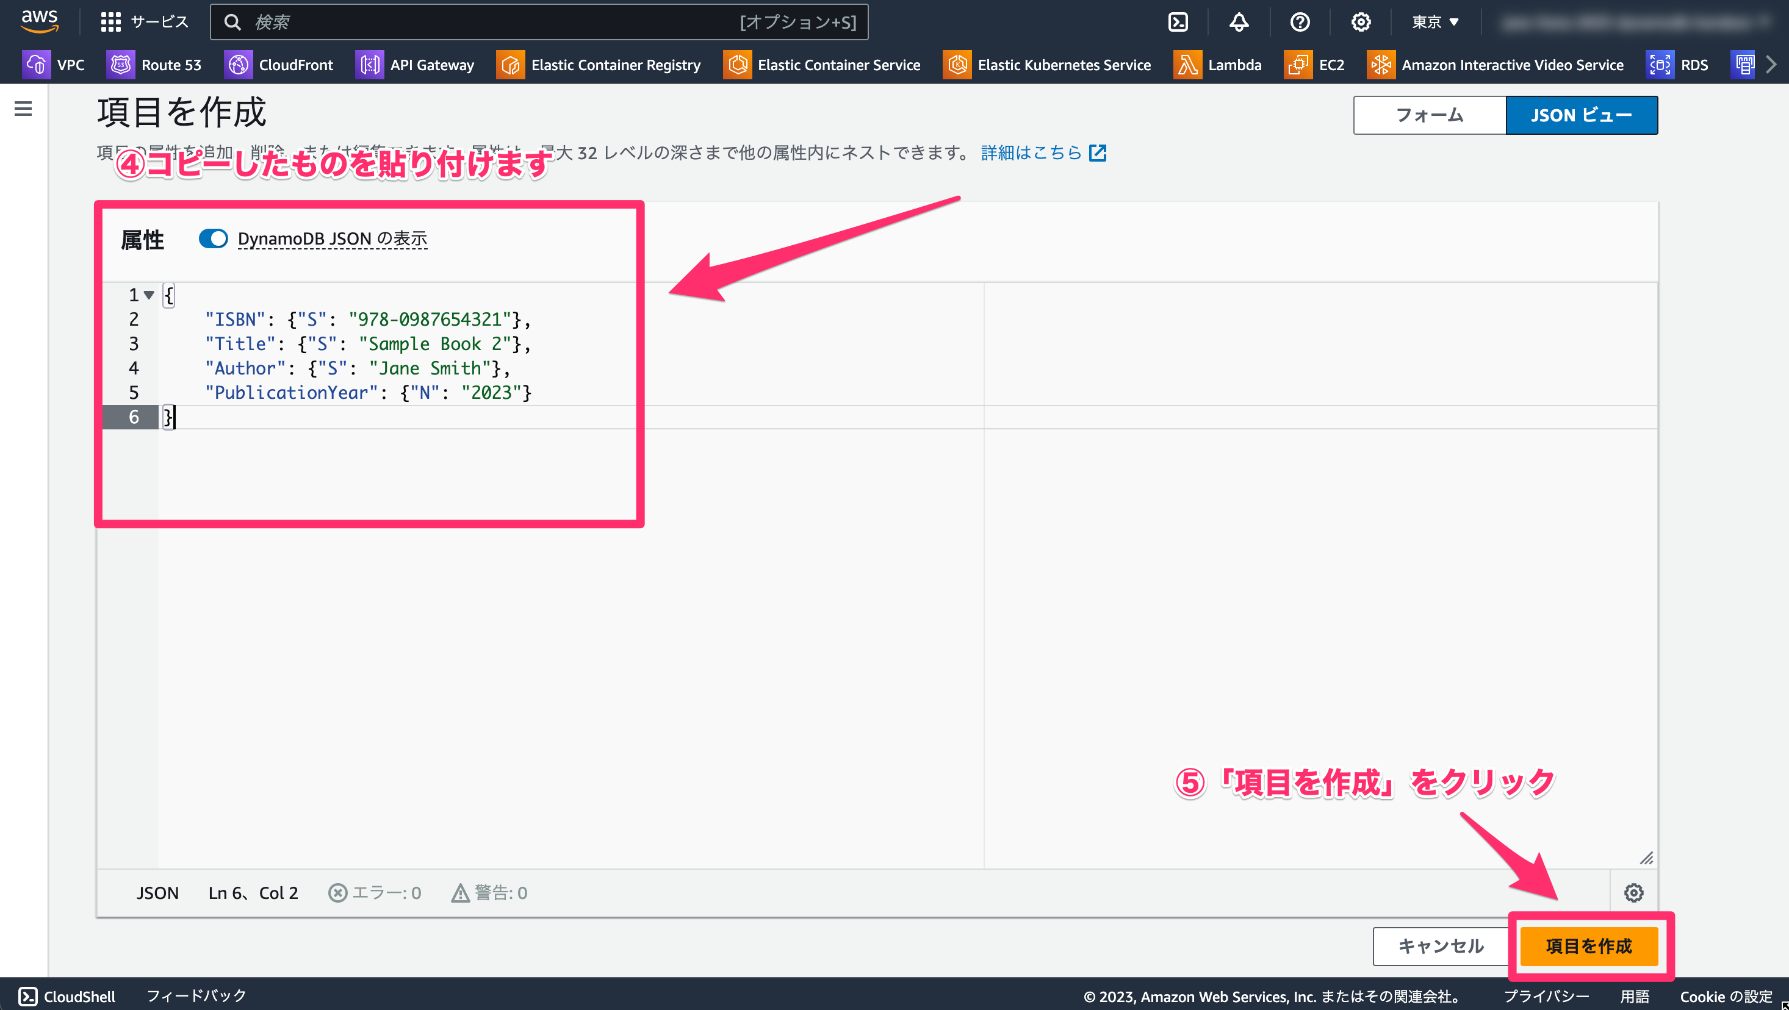Image resolution: width=1789 pixels, height=1010 pixels.
Task: Switch to the フォーム tab
Action: [1429, 115]
